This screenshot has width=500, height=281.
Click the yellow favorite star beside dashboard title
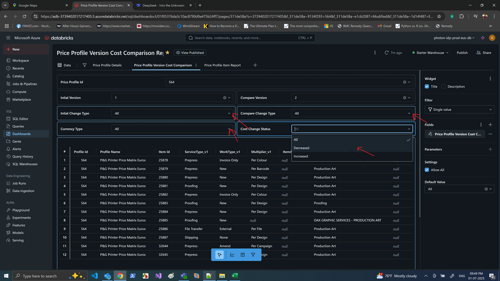[168, 52]
